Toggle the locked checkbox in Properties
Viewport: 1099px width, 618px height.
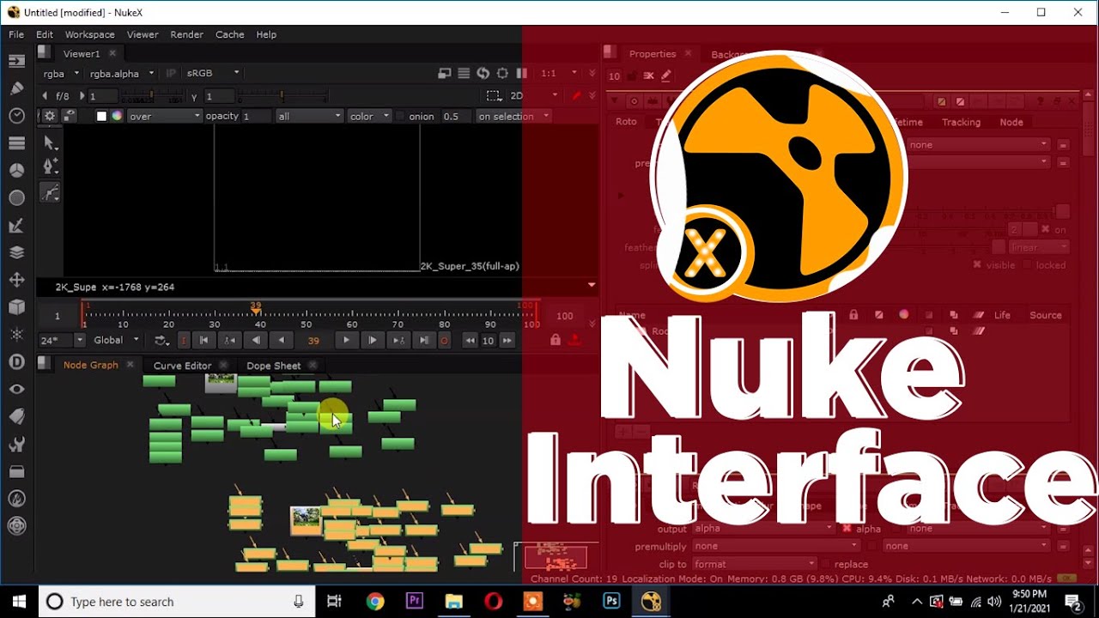pos(1028,265)
